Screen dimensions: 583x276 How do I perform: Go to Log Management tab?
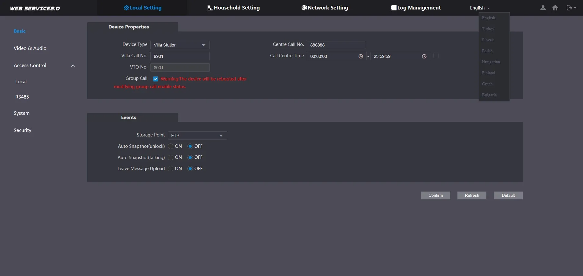pyautogui.click(x=416, y=8)
